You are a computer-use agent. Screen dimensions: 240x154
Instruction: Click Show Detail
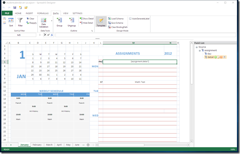click(x=87, y=19)
